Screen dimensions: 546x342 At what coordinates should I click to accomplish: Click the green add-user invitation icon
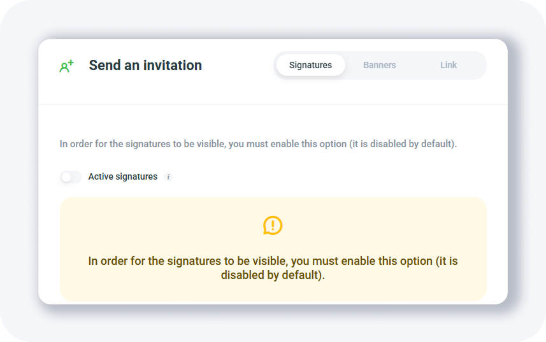[66, 66]
